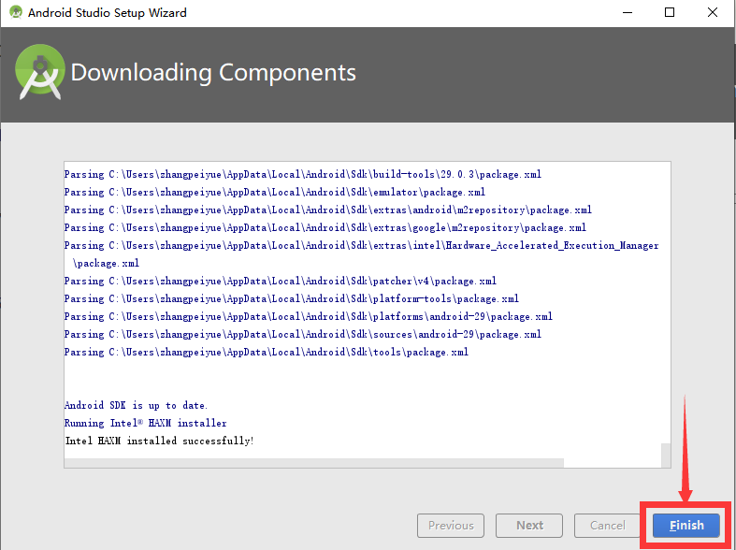The image size is (736, 550).
Task: Click the vertical scrollbar of the log area
Action: [x=666, y=455]
